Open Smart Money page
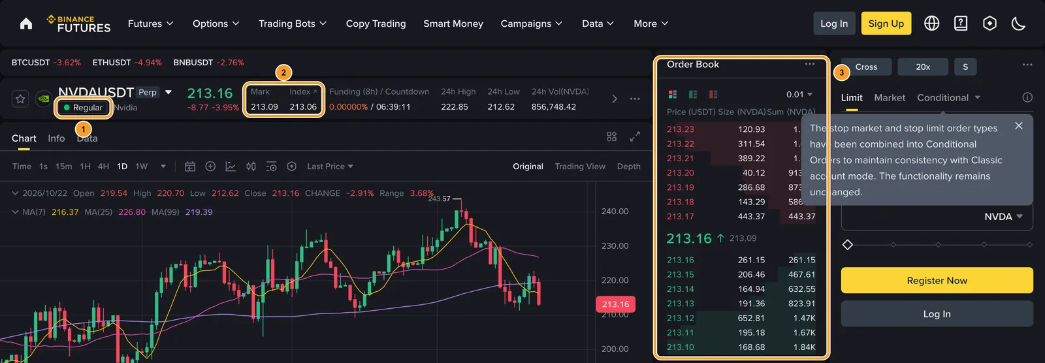The height and width of the screenshot is (363, 1045). click(x=453, y=24)
